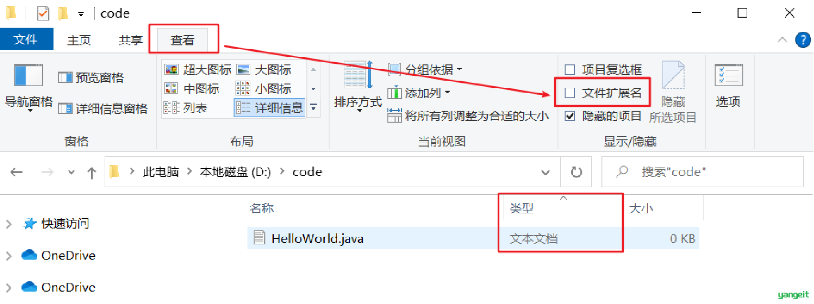
Task: Click layout gallery down arrow
Action: tap(313, 89)
